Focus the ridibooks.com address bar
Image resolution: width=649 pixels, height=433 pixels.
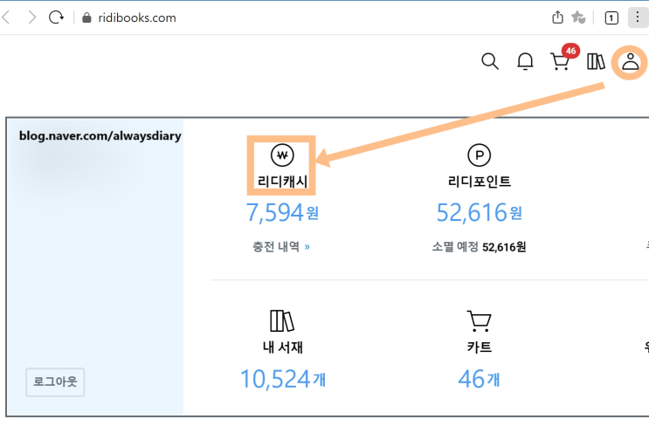(137, 17)
